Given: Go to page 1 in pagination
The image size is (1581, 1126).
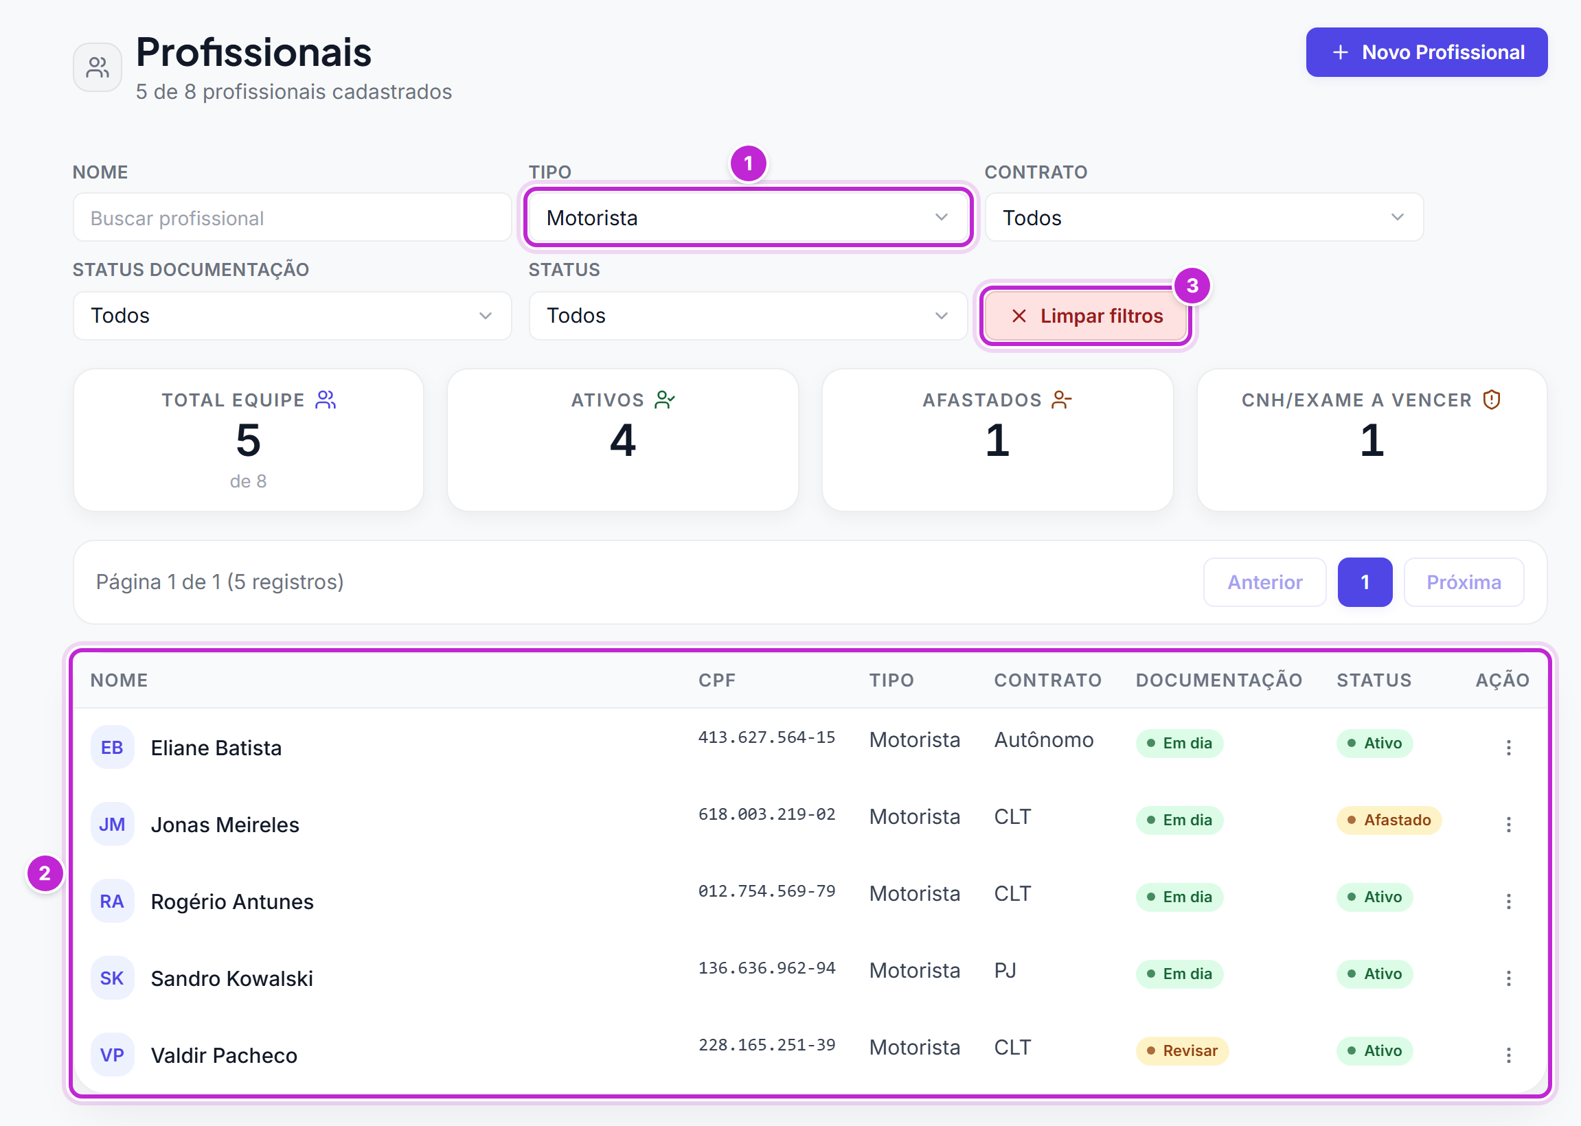Looking at the screenshot, I should [x=1365, y=582].
